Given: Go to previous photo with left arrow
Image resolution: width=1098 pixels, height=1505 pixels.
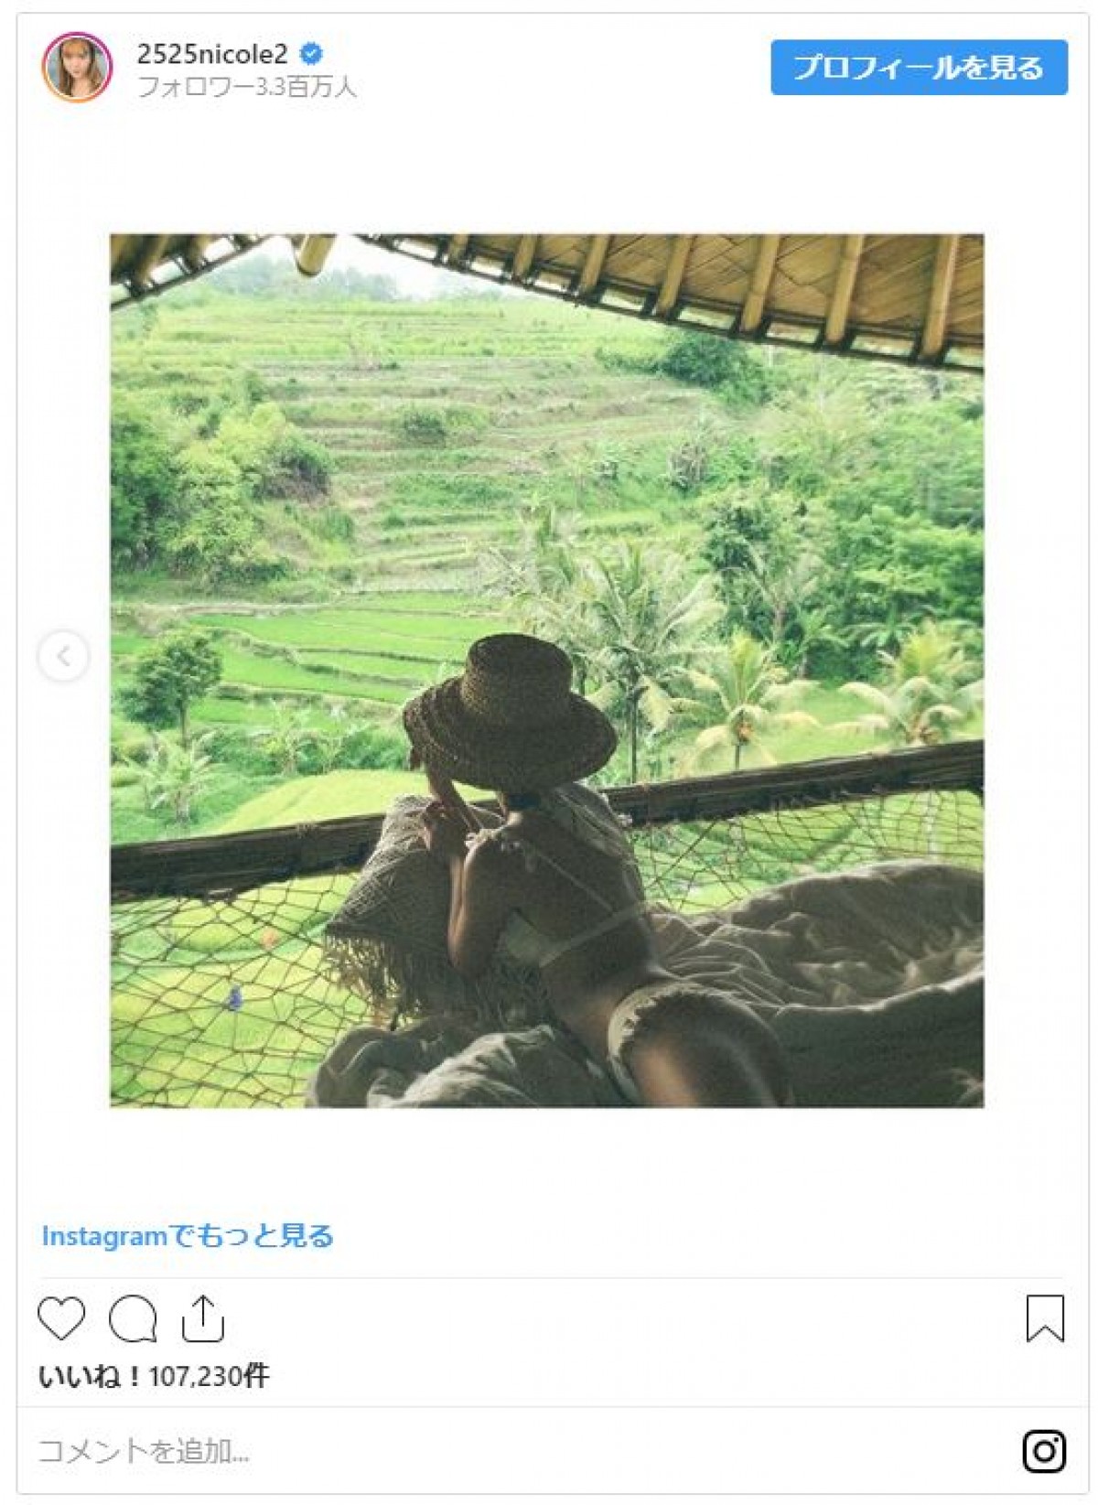Looking at the screenshot, I should 63,656.
